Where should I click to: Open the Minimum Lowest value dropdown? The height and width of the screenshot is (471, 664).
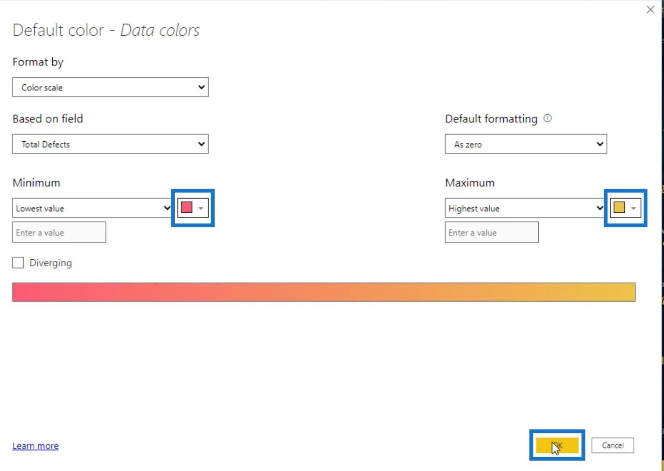(x=92, y=208)
